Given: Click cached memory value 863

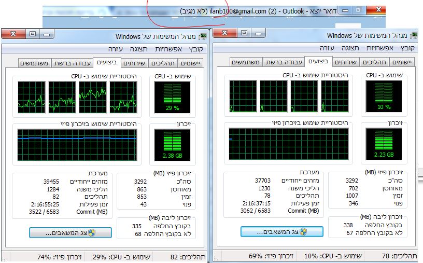Looking at the screenshot, I should pos(142,189).
